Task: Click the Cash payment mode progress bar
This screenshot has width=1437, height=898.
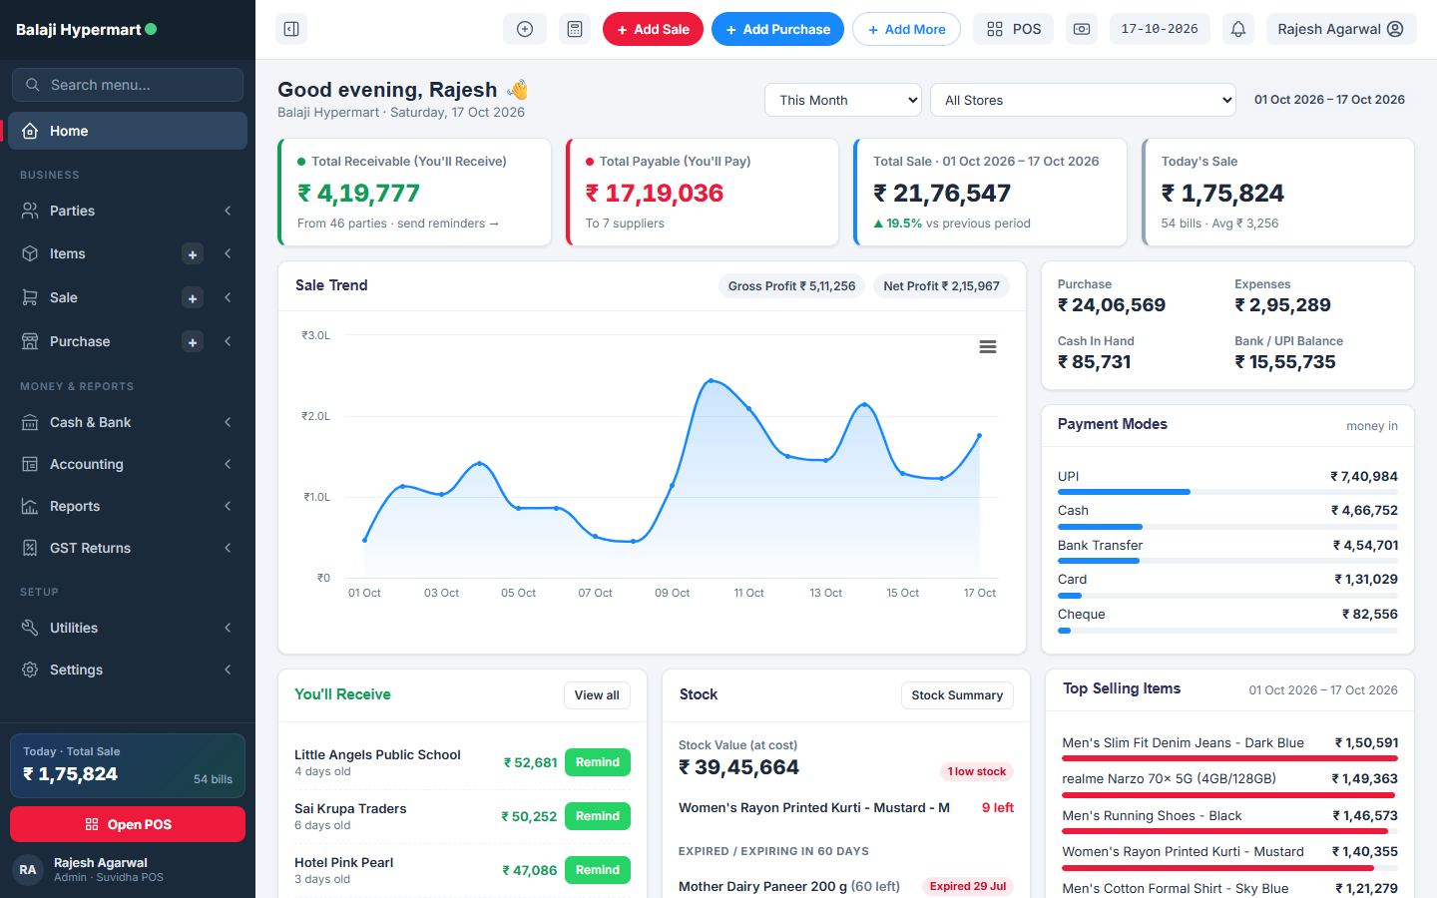Action: (1227, 527)
